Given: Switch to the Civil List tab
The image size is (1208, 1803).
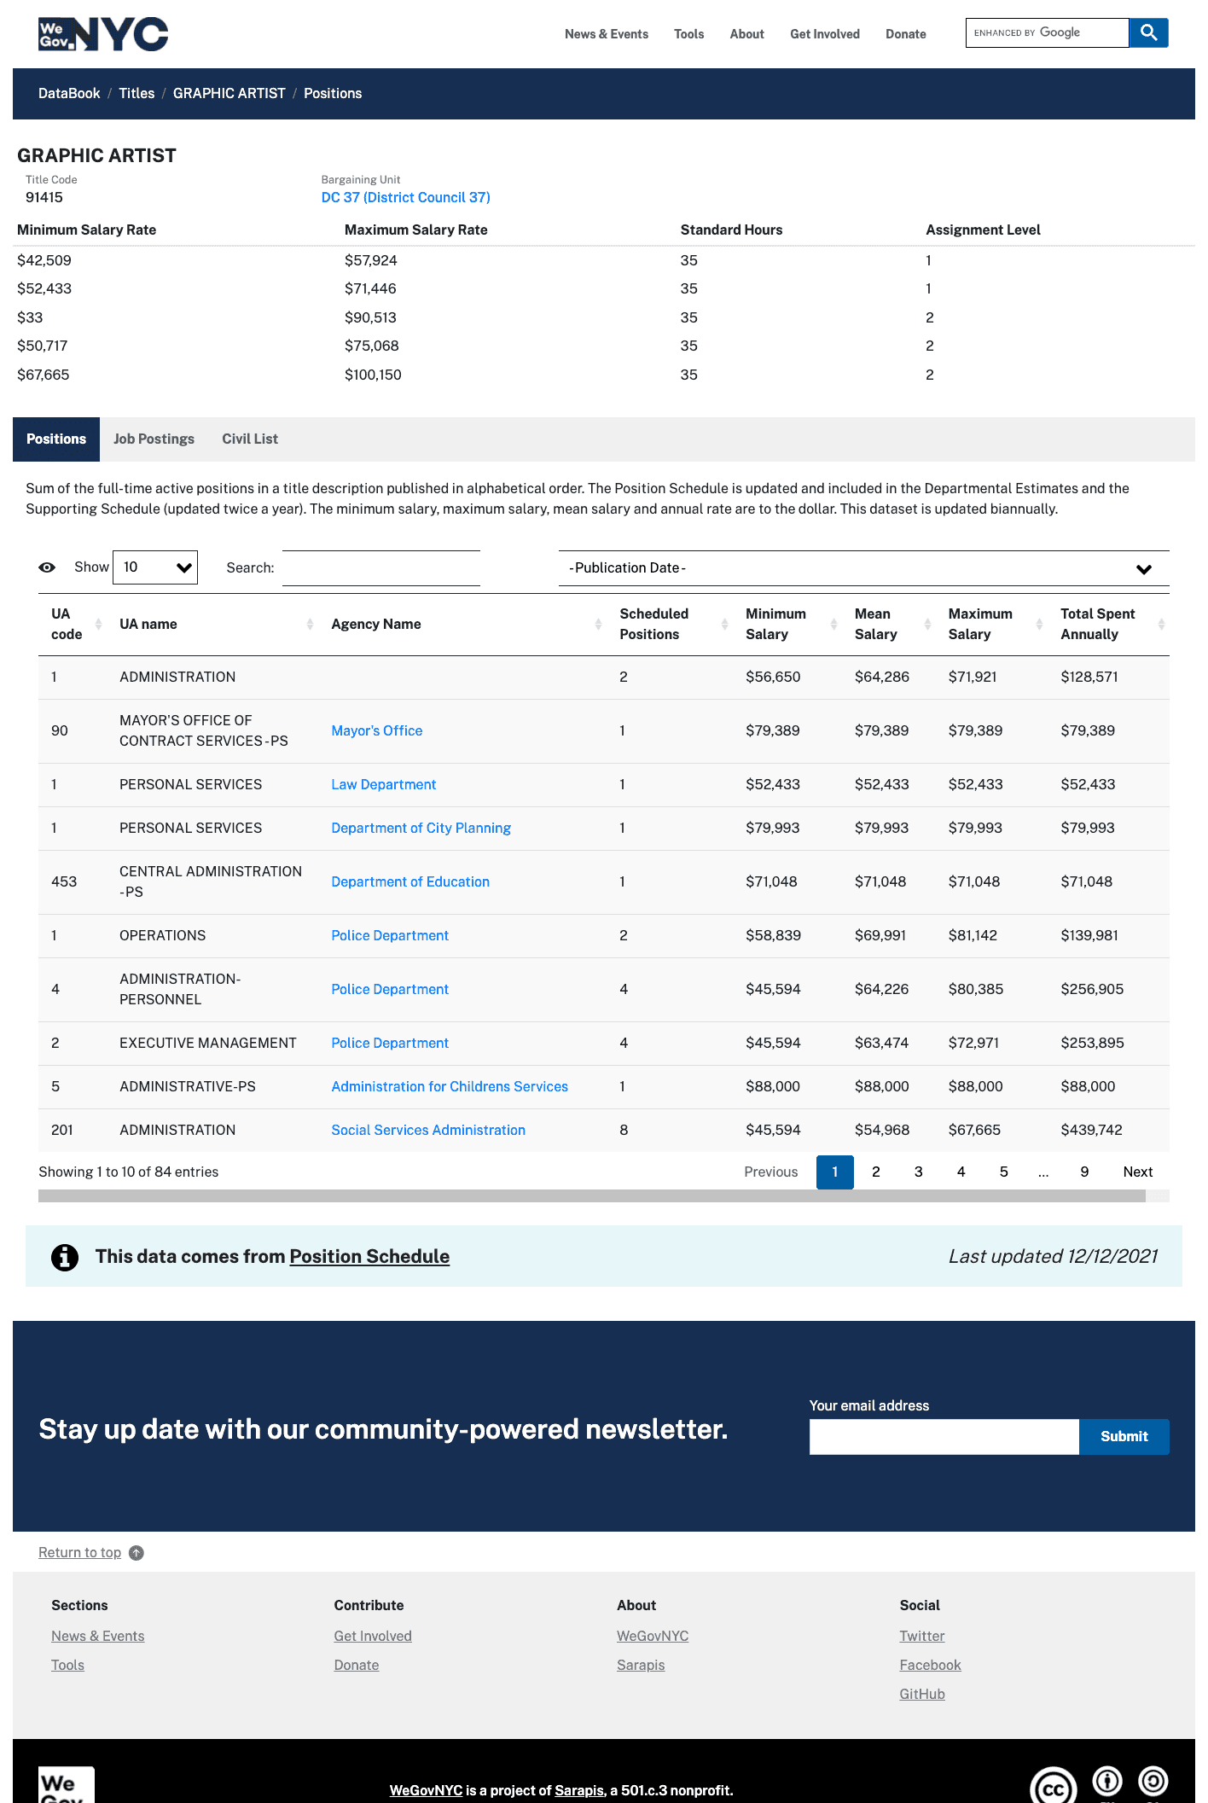Looking at the screenshot, I should pos(250,439).
